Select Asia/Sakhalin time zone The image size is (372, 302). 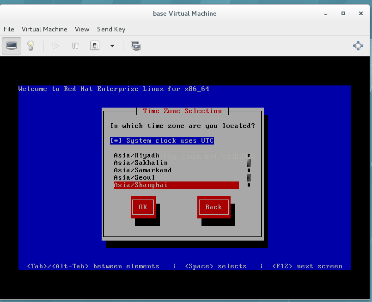[x=176, y=163]
